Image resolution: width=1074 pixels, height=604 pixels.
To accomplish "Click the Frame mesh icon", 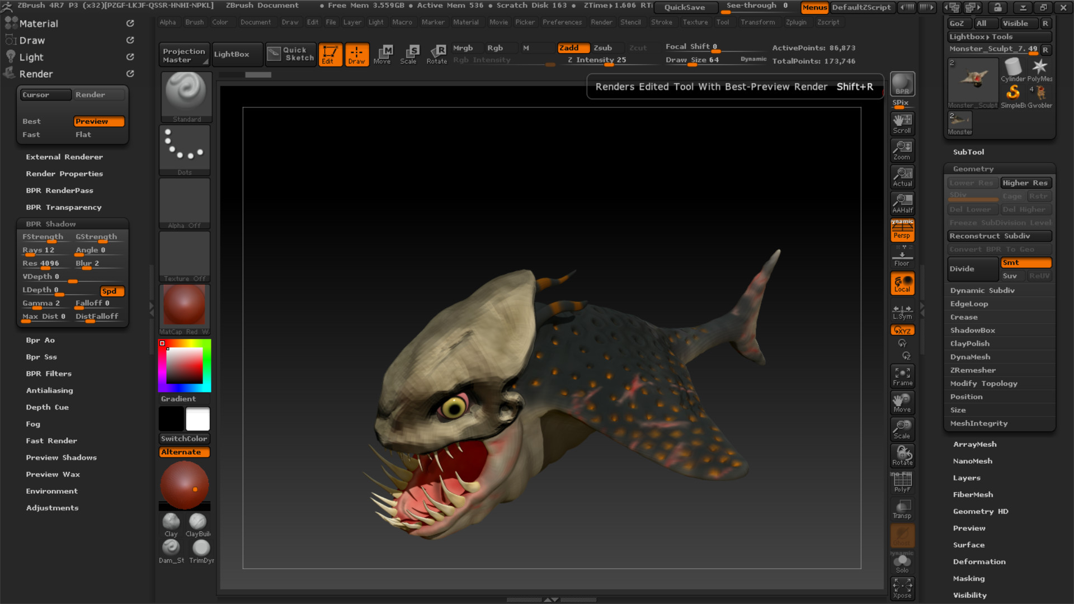I will click(x=902, y=376).
